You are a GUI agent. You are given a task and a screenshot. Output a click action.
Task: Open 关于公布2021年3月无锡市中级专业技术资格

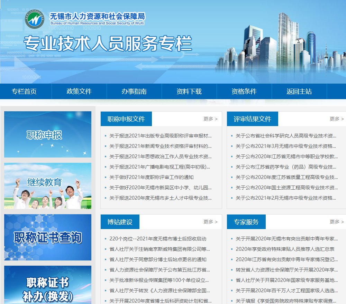[x=286, y=146]
